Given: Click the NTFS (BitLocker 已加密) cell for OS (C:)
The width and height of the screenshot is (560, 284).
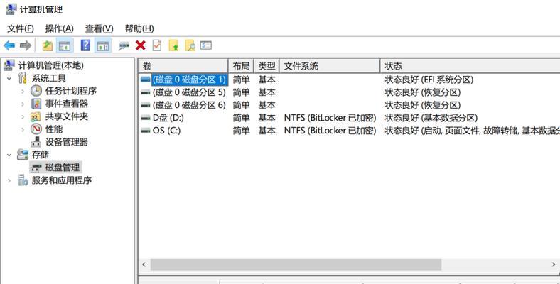Looking at the screenshot, I should 330,131.
